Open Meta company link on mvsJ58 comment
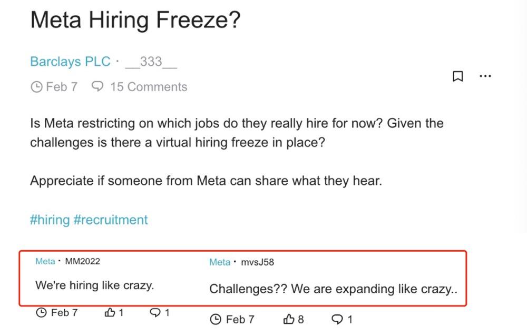The image size is (527, 336). click(219, 262)
